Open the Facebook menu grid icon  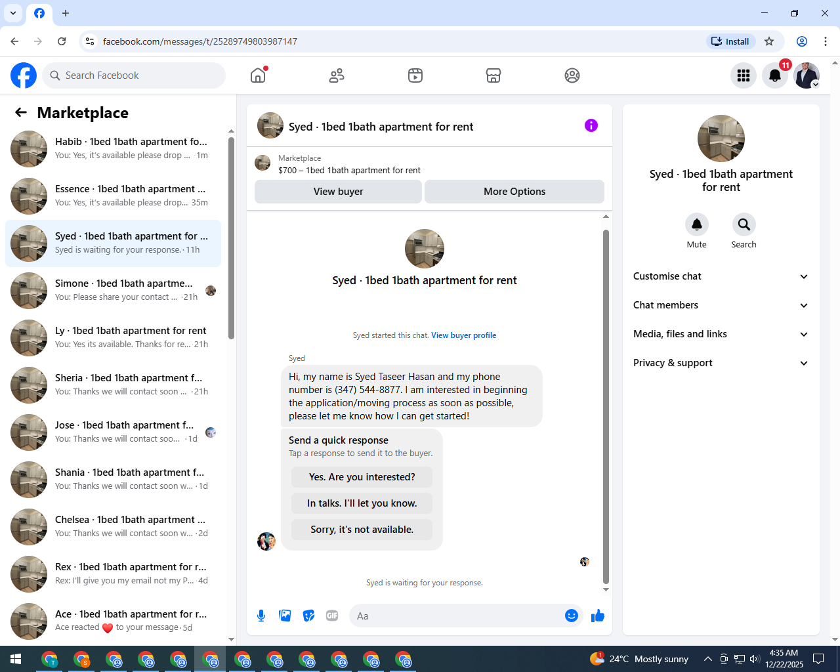pos(744,75)
